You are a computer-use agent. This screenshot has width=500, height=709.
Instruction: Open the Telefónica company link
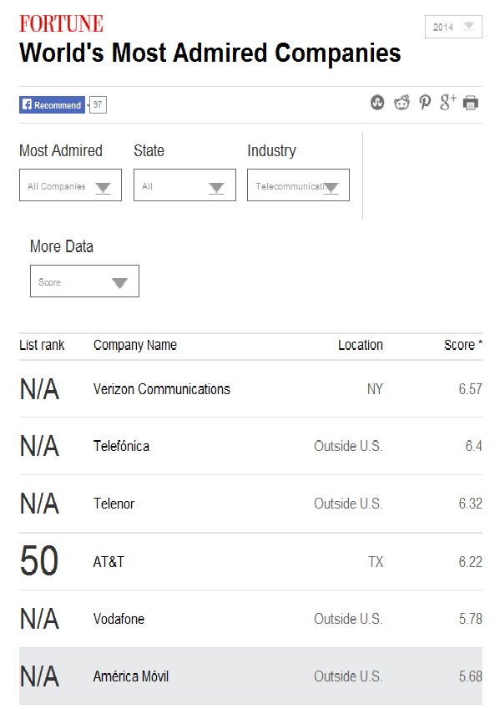point(121,446)
